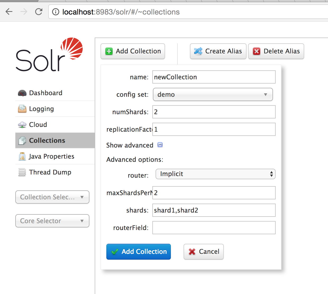Open the Cloud menu item

pyautogui.click(x=55, y=125)
